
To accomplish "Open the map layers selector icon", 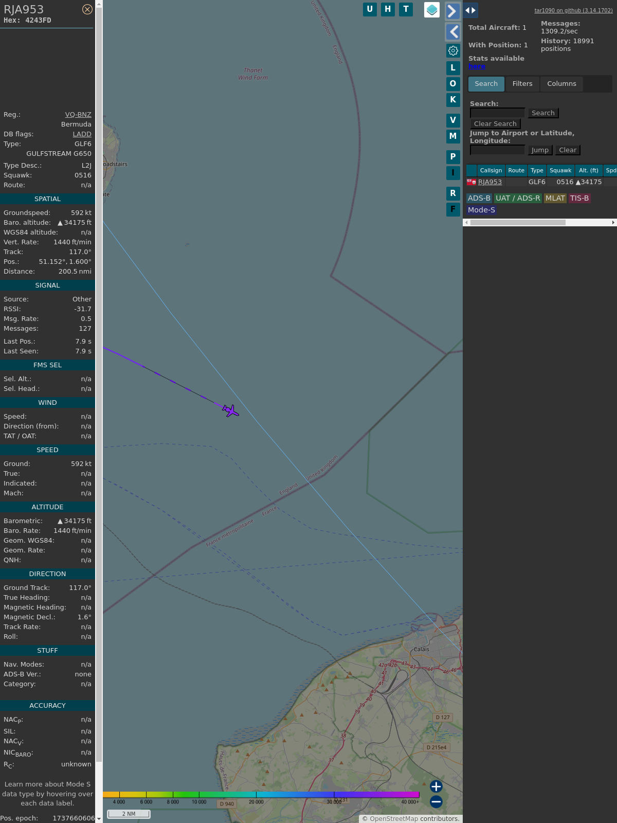I will tap(432, 10).
